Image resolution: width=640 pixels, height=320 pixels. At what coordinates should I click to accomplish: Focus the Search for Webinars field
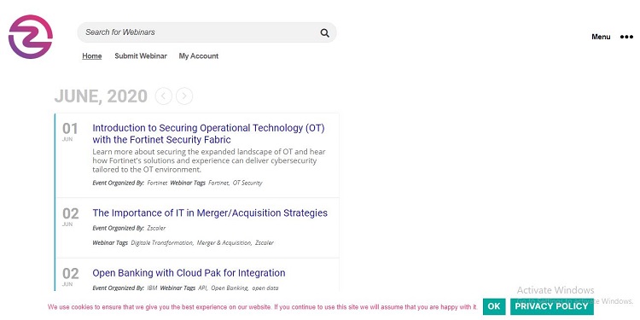(x=207, y=32)
